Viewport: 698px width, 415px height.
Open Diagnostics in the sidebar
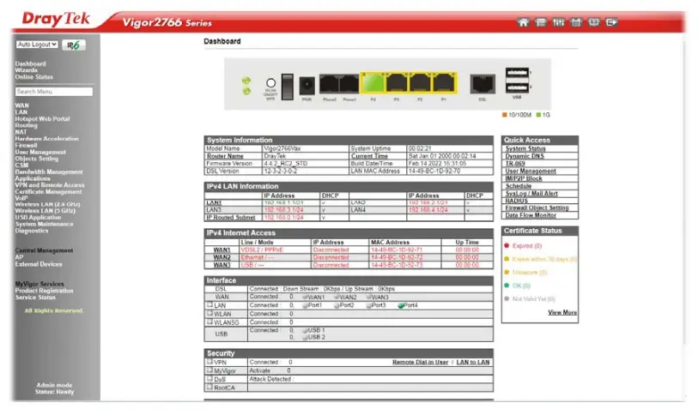pyautogui.click(x=32, y=231)
